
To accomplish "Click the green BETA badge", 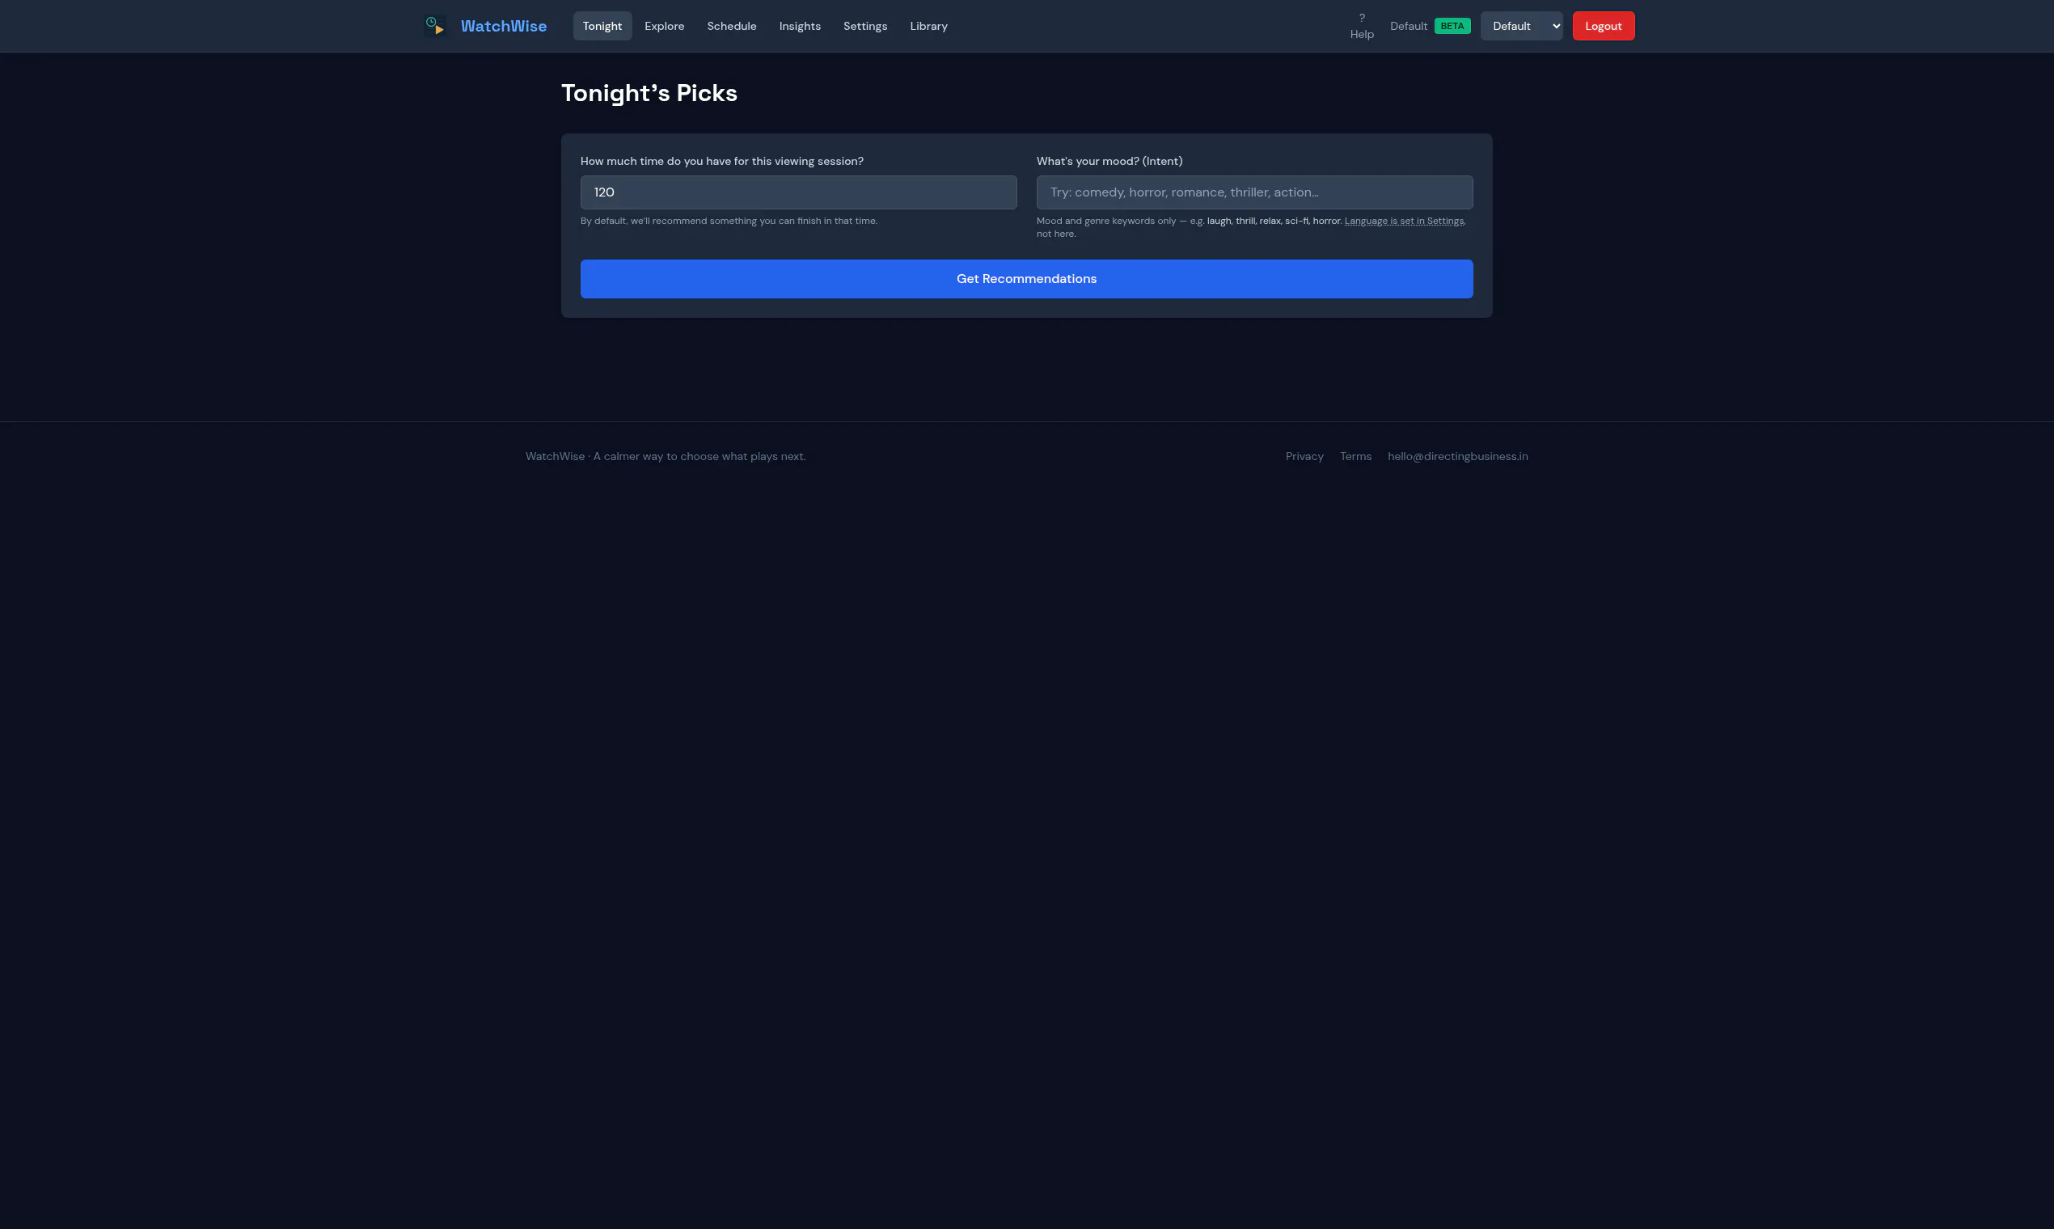I will [x=1452, y=26].
